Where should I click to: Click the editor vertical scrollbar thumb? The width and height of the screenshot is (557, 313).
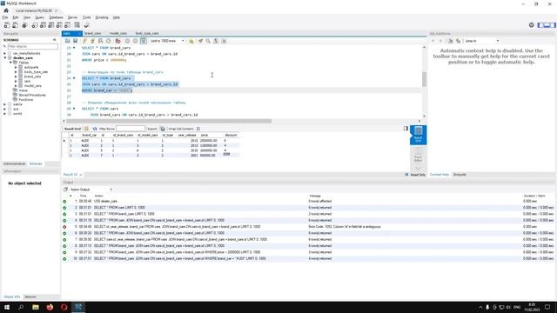(x=424, y=79)
